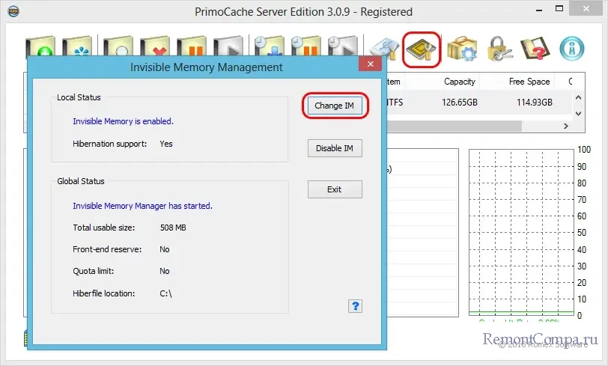Screen dimensions: 608x366
Task: Click the clock icon with orange pause bars
Action: coord(306,48)
